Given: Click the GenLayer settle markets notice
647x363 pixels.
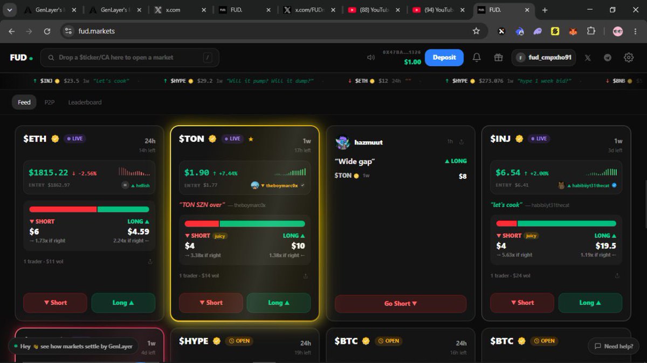Looking at the screenshot, I should (73, 346).
